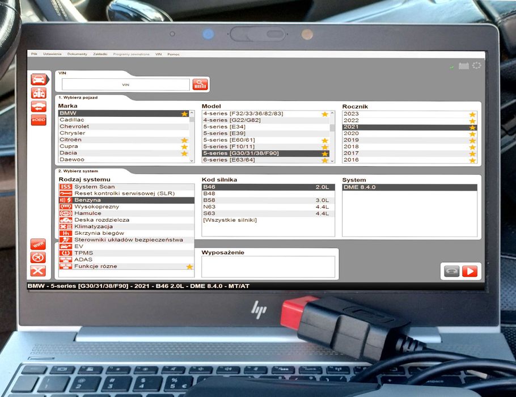Open the Plik menu
Image resolution: width=516 pixels, height=397 pixels.
click(x=34, y=54)
